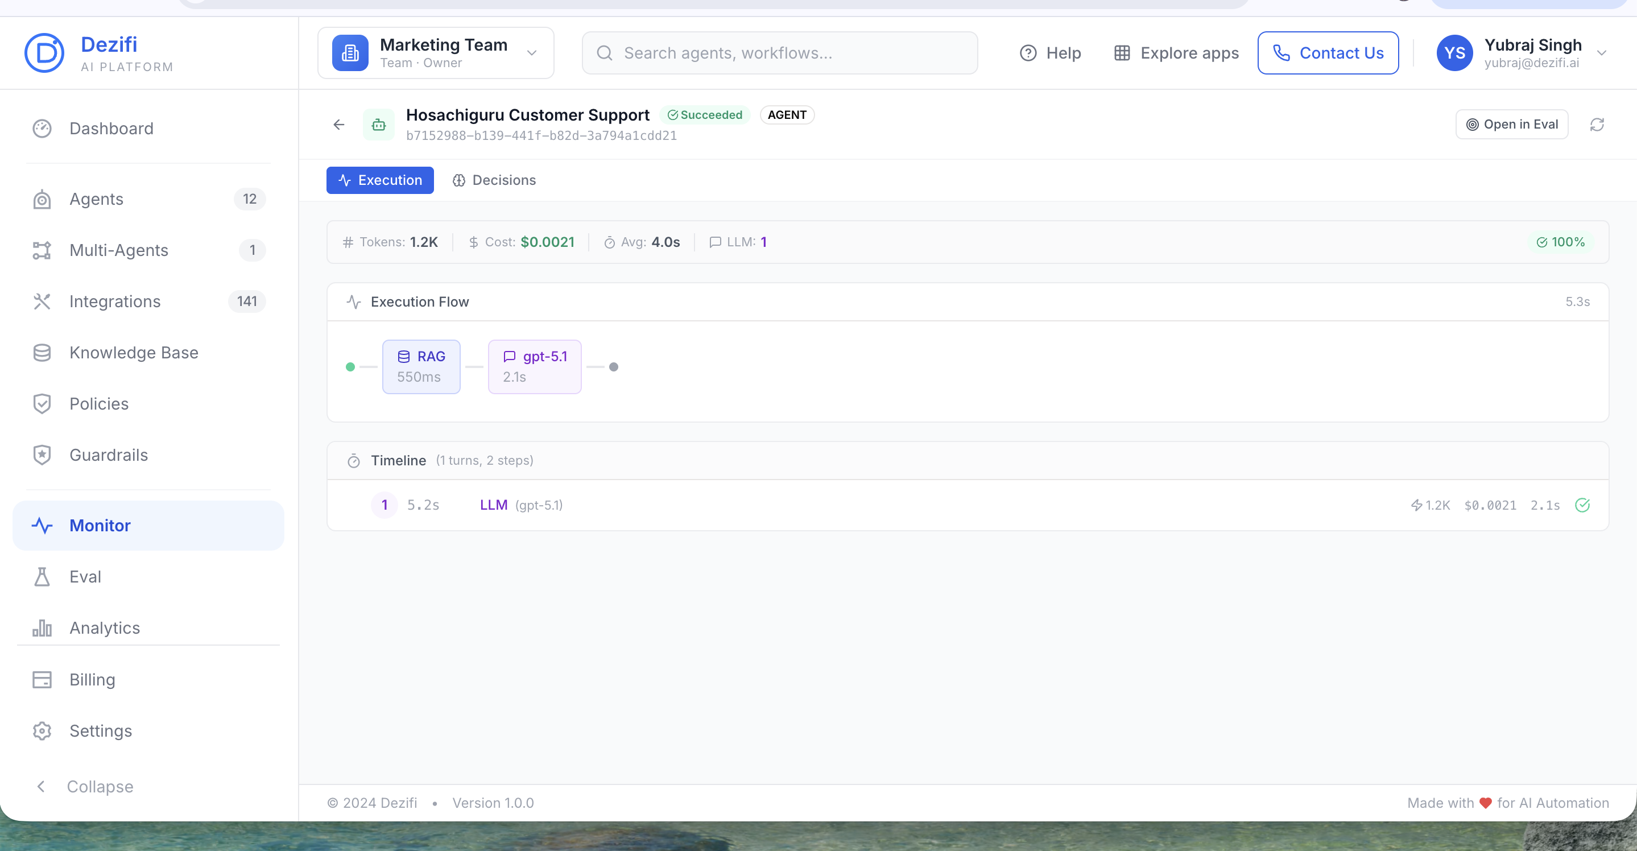
Task: Click the Guardrails shield icon
Action: [42, 455]
